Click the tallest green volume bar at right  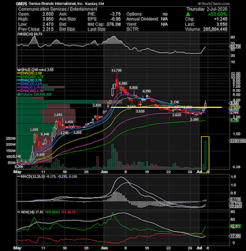pyautogui.click(x=205, y=155)
